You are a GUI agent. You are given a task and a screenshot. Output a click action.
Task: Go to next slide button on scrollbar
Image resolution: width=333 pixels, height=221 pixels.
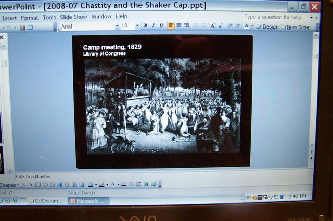point(311,158)
